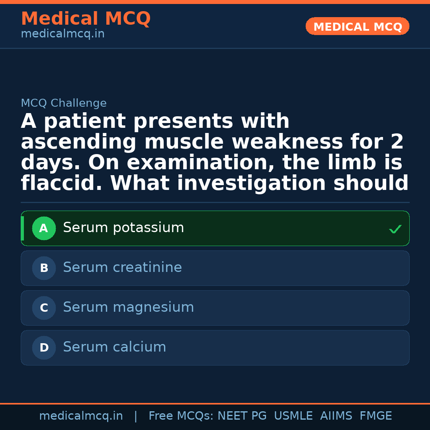Click the green checkmark on option A
This screenshot has height=430, width=430.
(x=395, y=229)
